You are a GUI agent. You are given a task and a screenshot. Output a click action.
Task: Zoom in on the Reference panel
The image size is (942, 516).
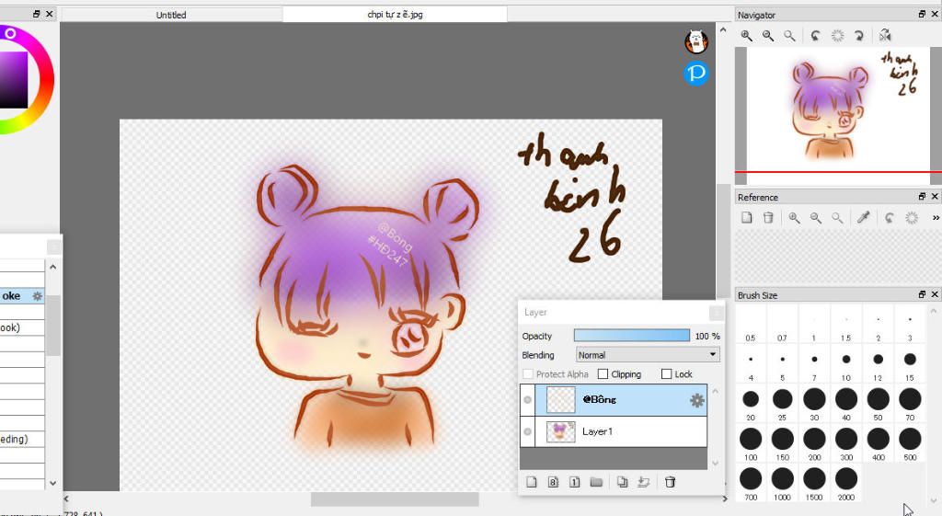(x=794, y=217)
